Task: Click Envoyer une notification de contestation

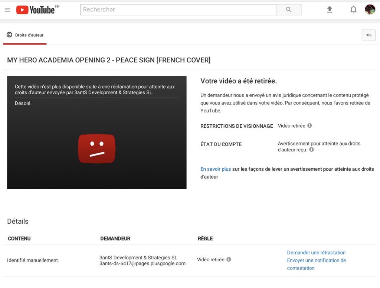Action: point(316,264)
